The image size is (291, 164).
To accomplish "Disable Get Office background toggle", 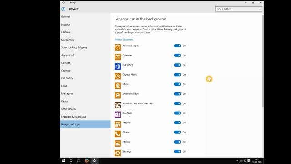I will [x=177, y=65].
